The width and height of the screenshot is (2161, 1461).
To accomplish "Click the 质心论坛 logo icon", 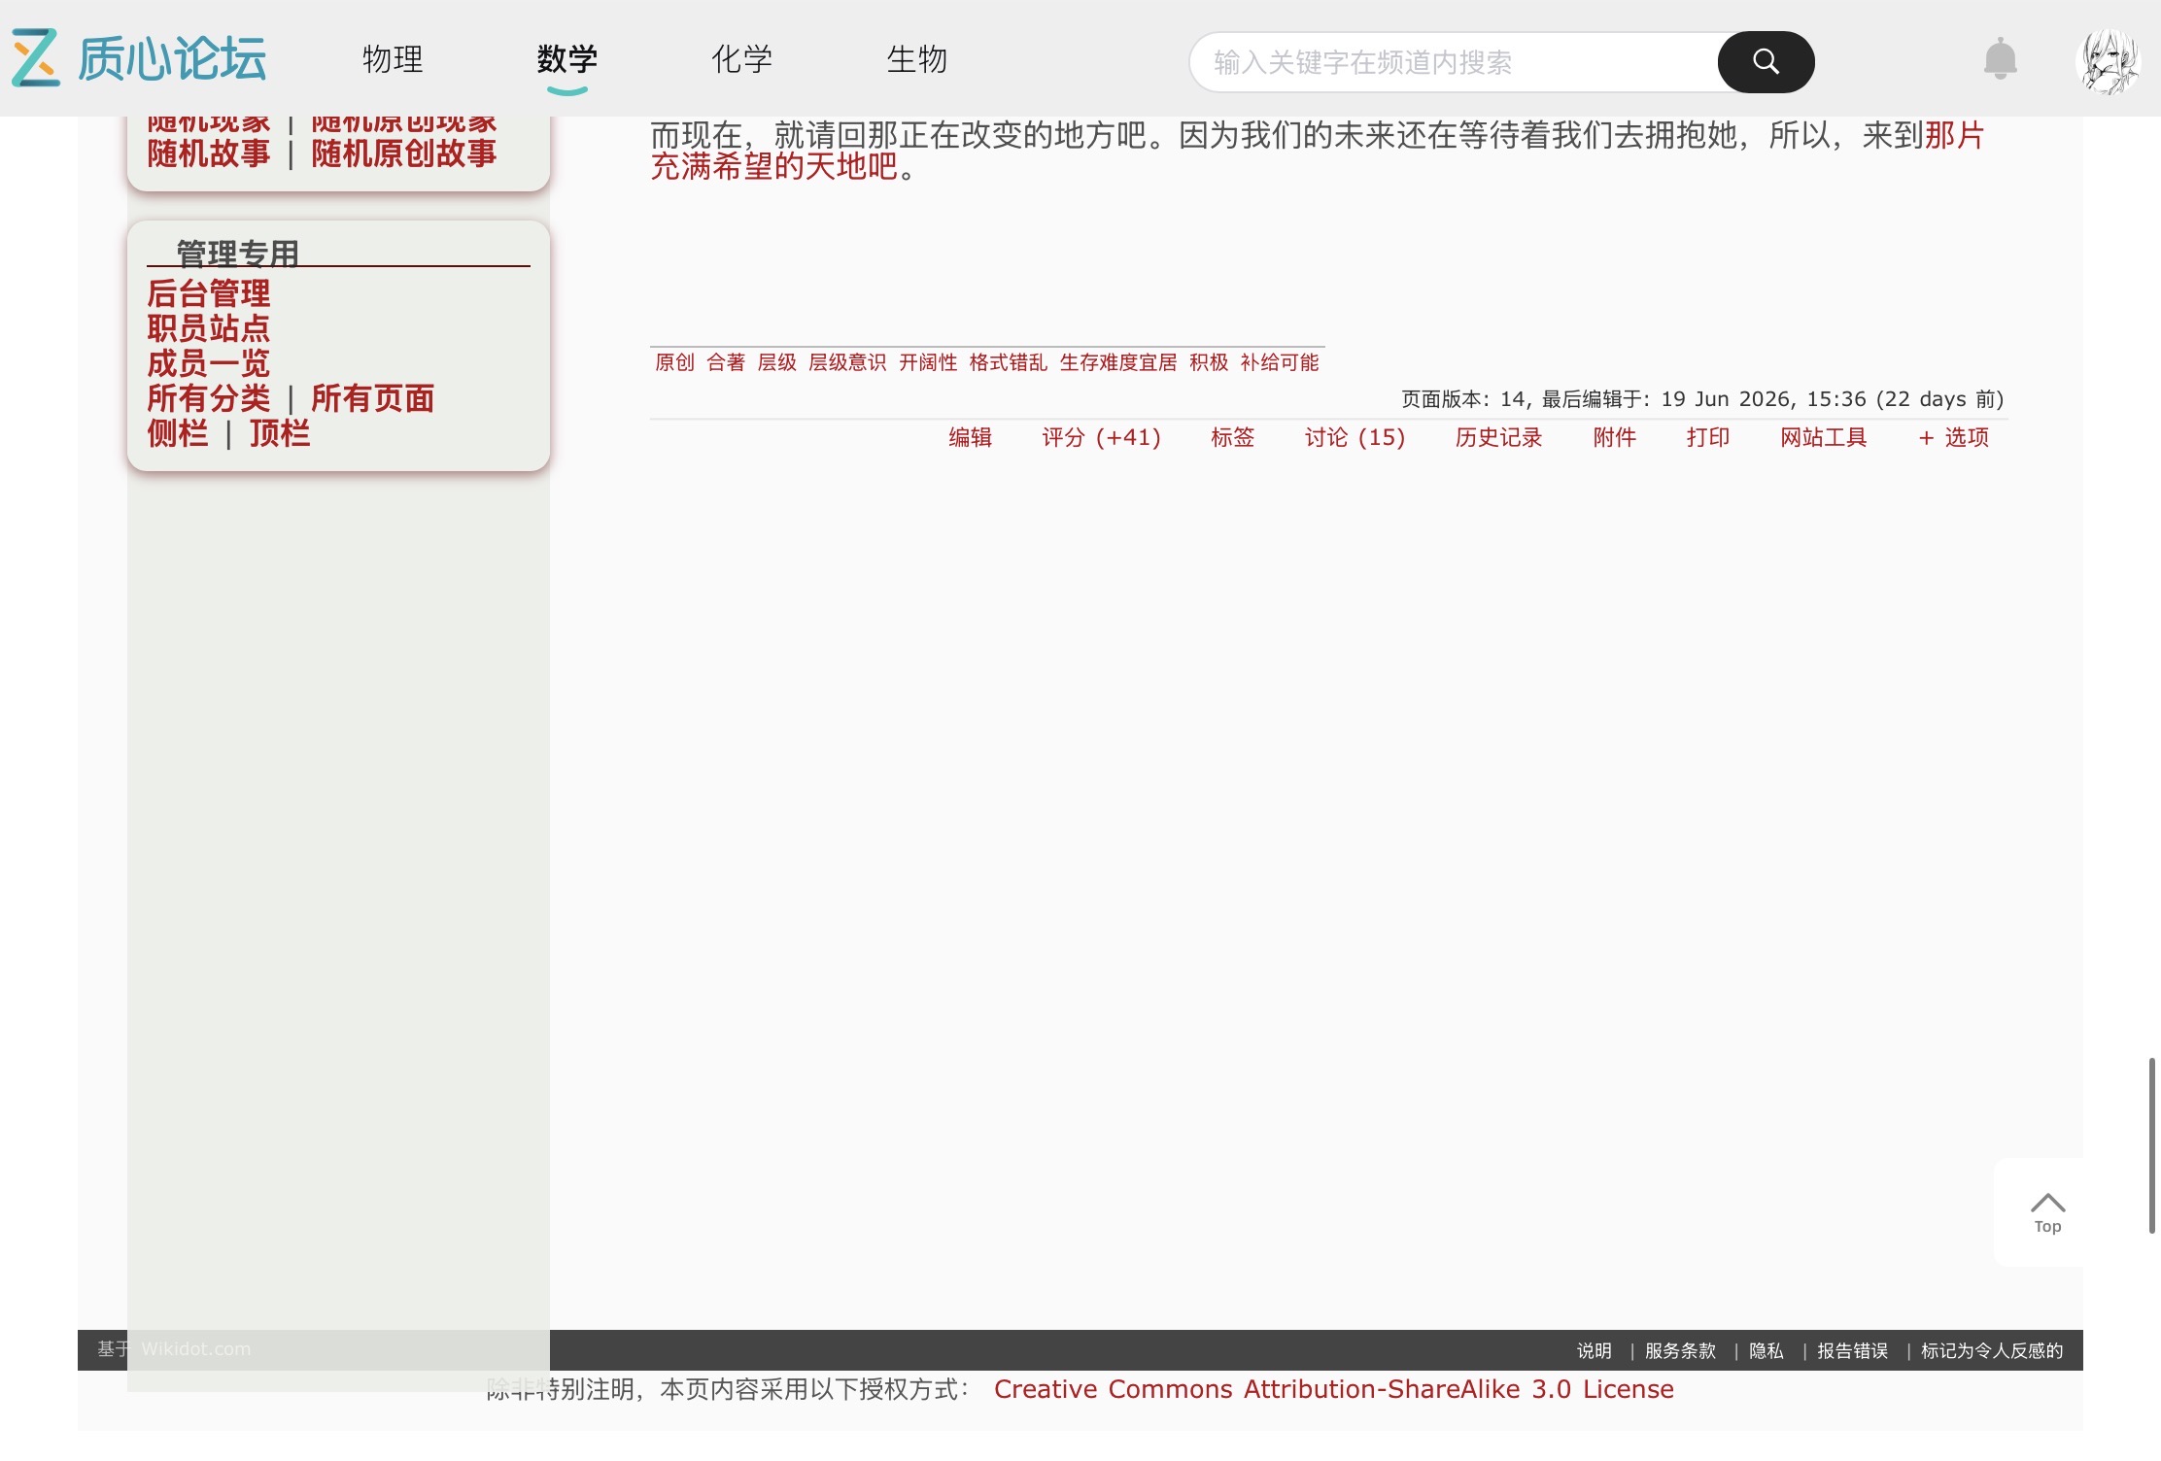I will pos(36,57).
